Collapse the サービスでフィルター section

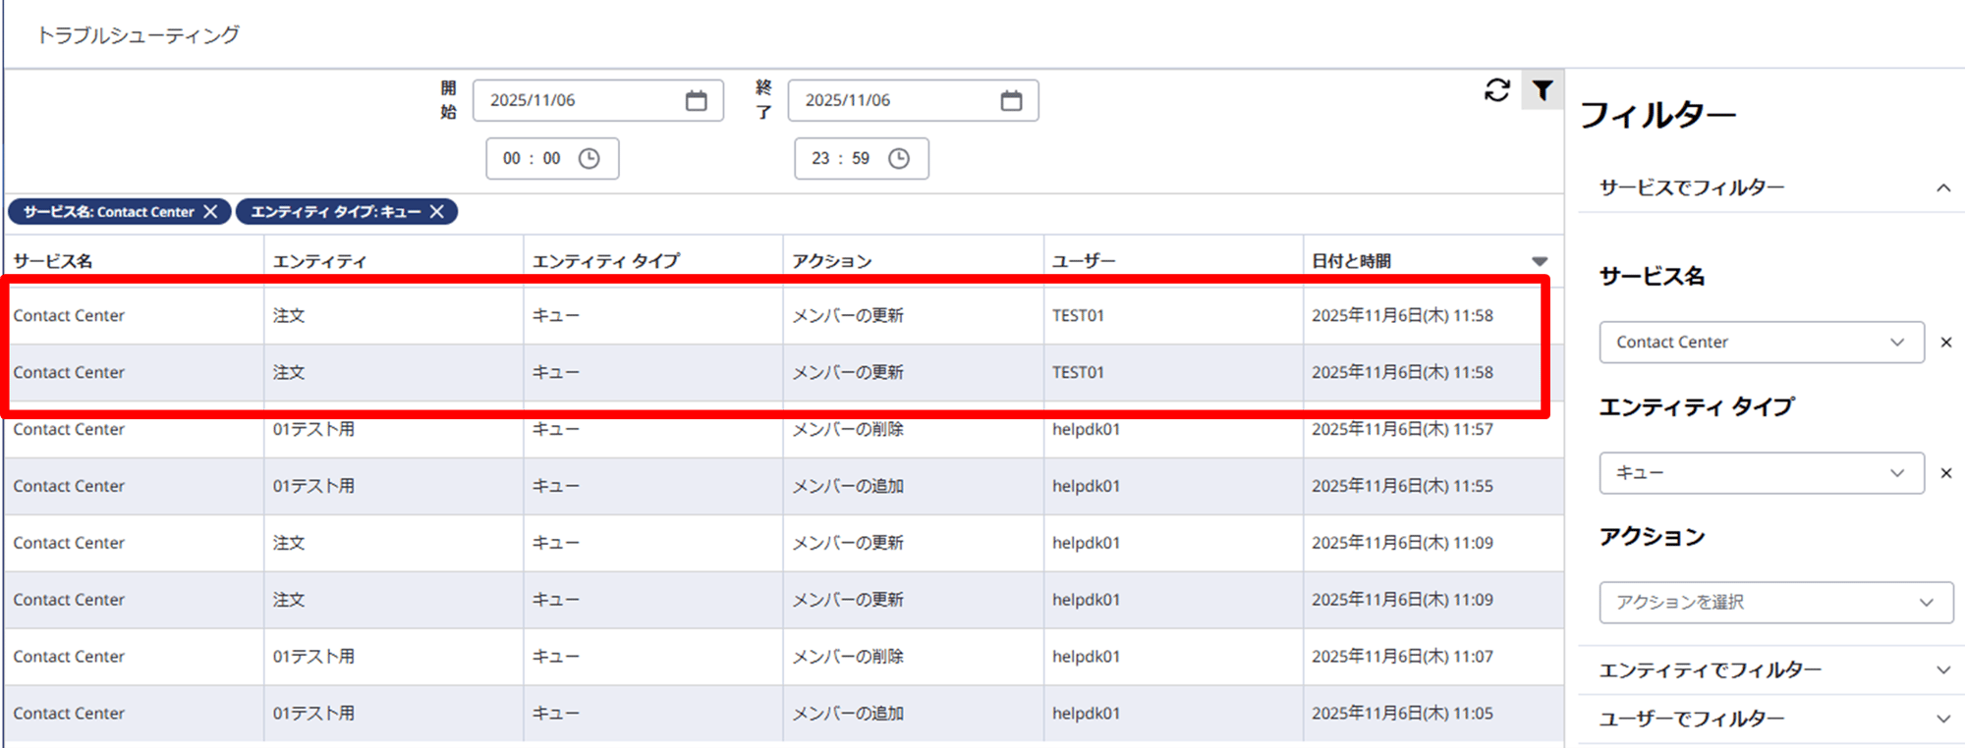[1942, 187]
